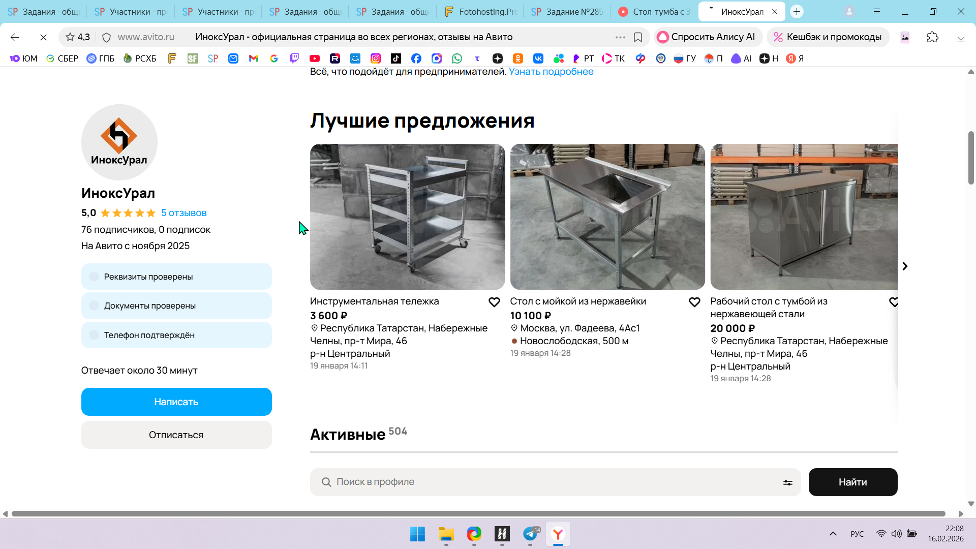This screenshot has width=976, height=549.
Task: Expand the system tray hidden icons chevron
Action: (x=833, y=534)
